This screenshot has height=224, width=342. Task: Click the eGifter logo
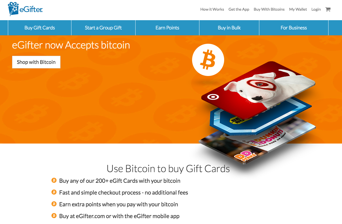pos(25,9)
